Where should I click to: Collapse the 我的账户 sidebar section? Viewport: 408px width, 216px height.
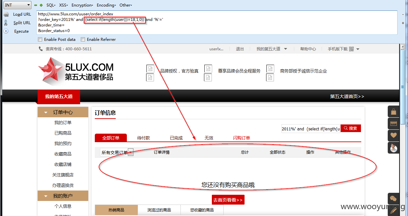point(63,196)
